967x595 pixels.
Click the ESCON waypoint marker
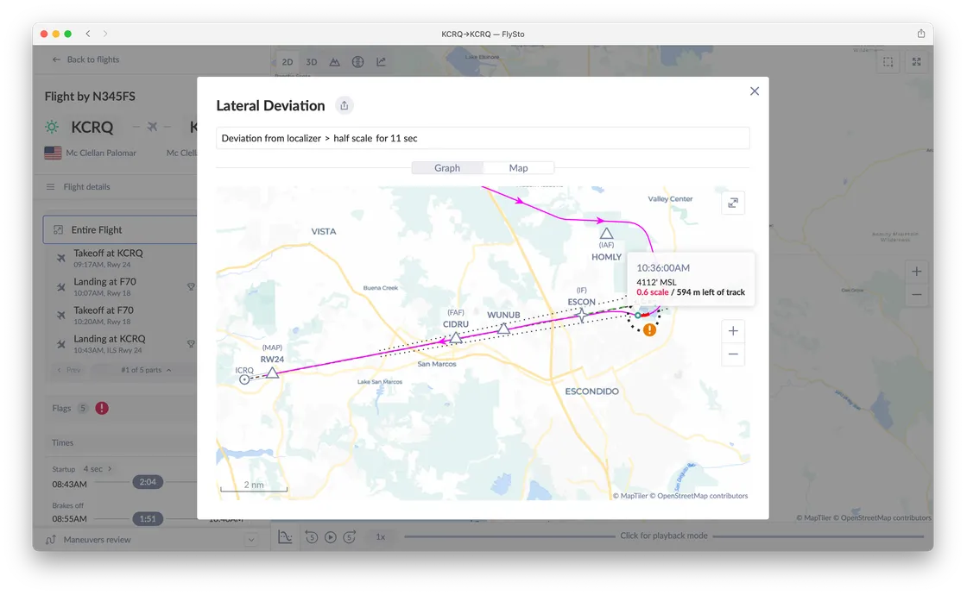tap(581, 315)
